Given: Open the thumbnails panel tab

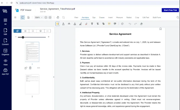Looking at the screenshot, I should (17, 31).
